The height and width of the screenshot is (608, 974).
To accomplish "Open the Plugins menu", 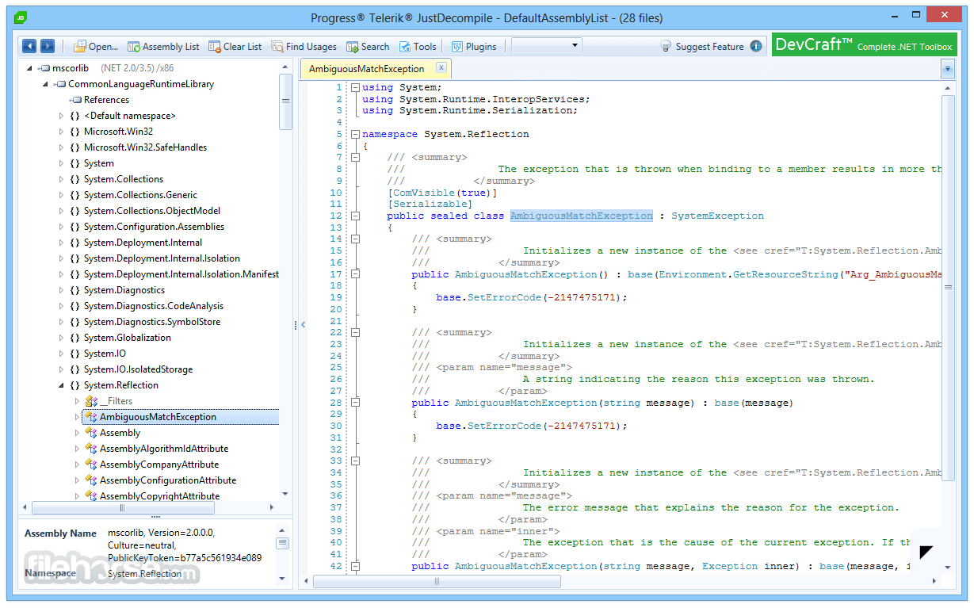I will point(474,47).
